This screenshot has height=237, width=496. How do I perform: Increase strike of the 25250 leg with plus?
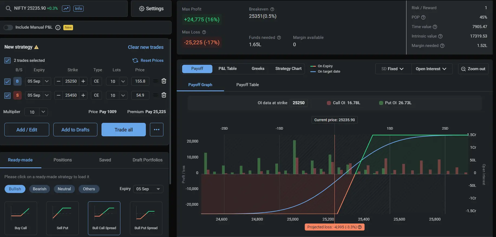[83, 81]
